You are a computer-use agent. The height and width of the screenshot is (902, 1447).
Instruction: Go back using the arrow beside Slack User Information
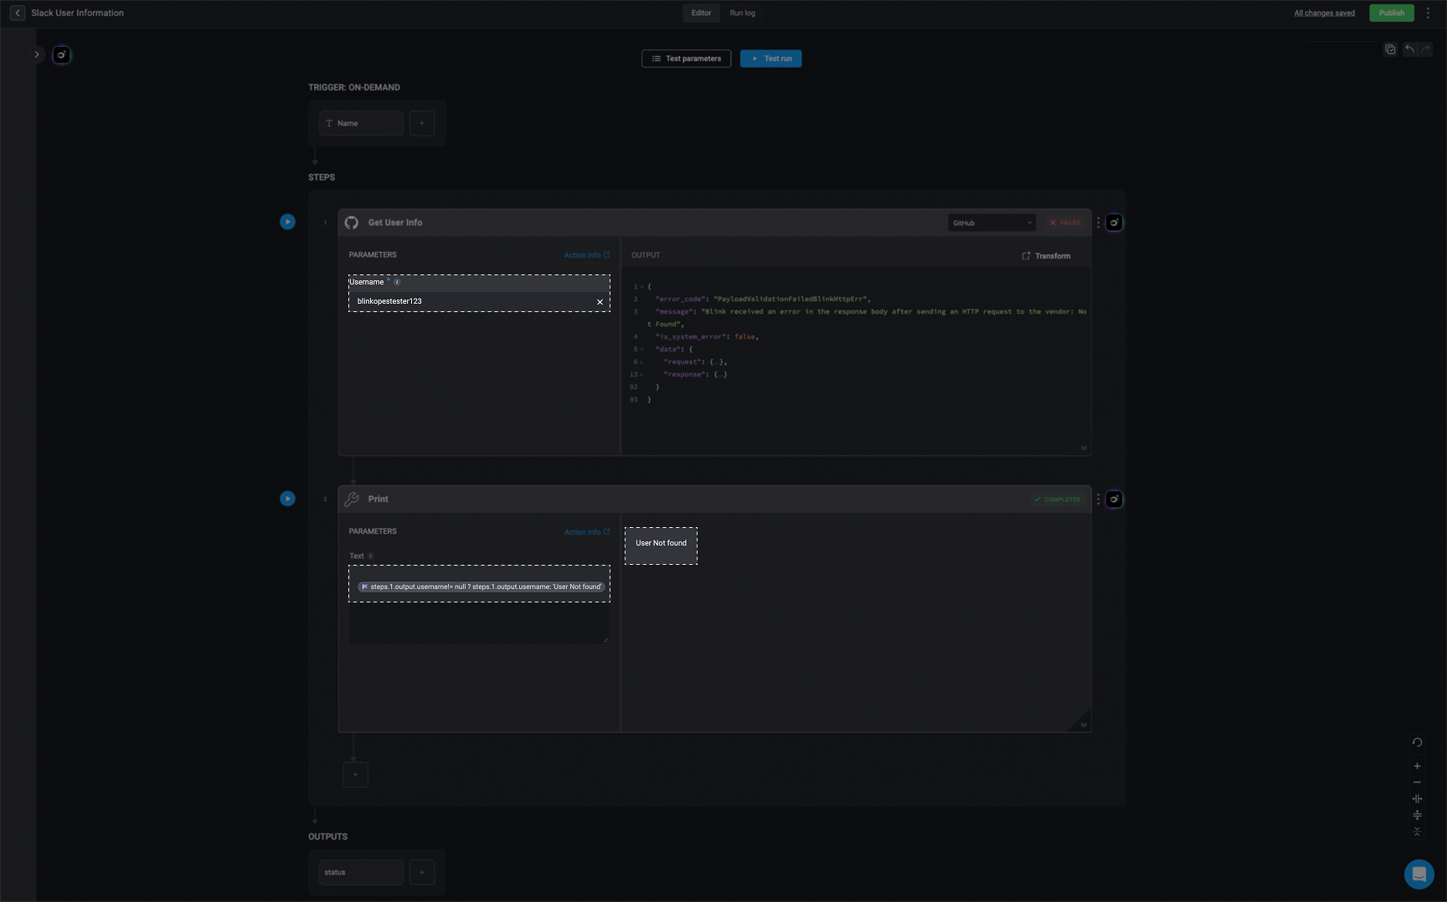pyautogui.click(x=17, y=13)
